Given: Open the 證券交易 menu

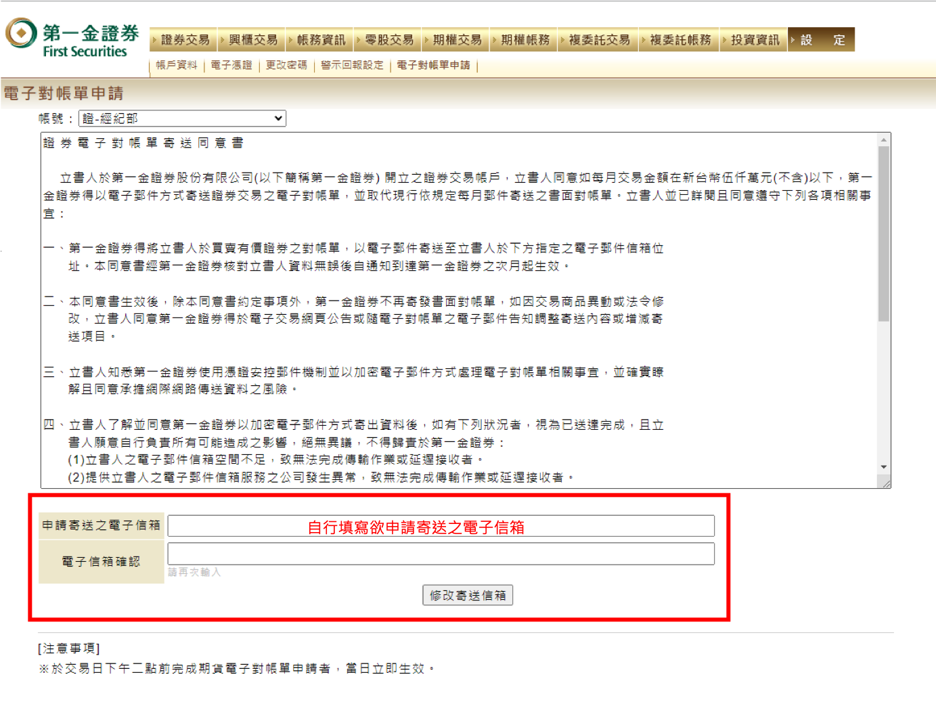Looking at the screenshot, I should pyautogui.click(x=184, y=40).
